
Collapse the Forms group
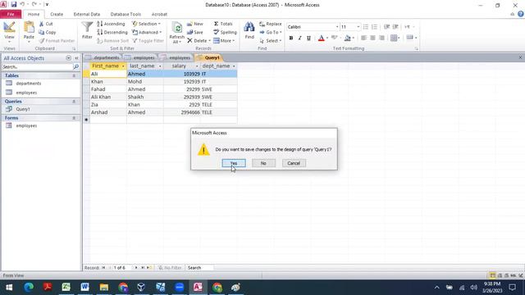pos(74,118)
